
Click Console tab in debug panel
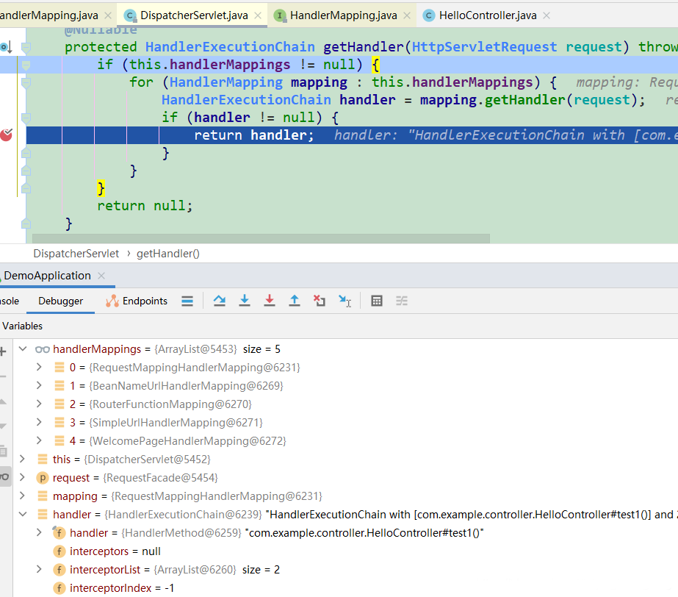pos(10,301)
